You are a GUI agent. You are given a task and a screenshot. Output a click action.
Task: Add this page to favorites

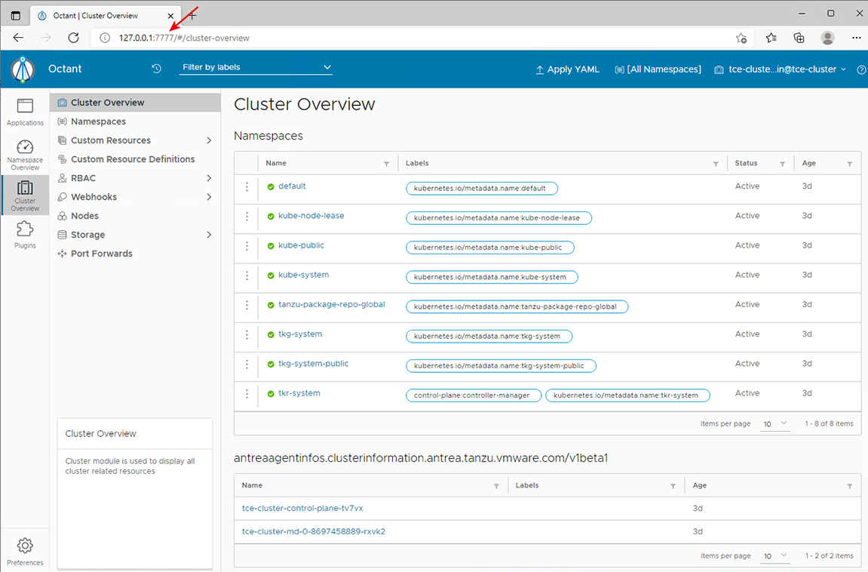point(741,38)
